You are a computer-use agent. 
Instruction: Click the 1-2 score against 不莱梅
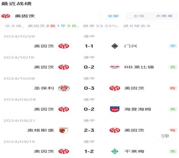click(89, 151)
